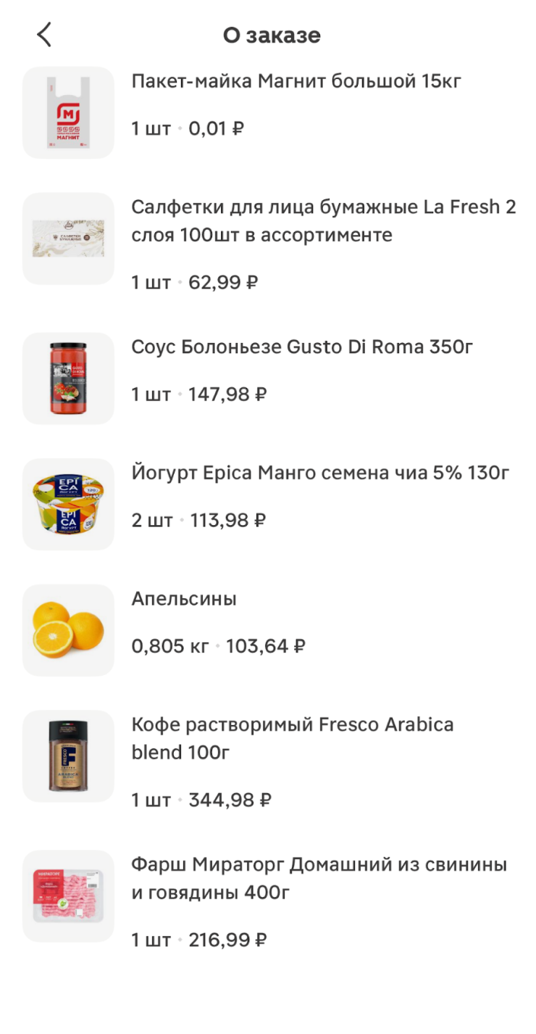Tap the 0,805 кг oranges quantity

(170, 646)
